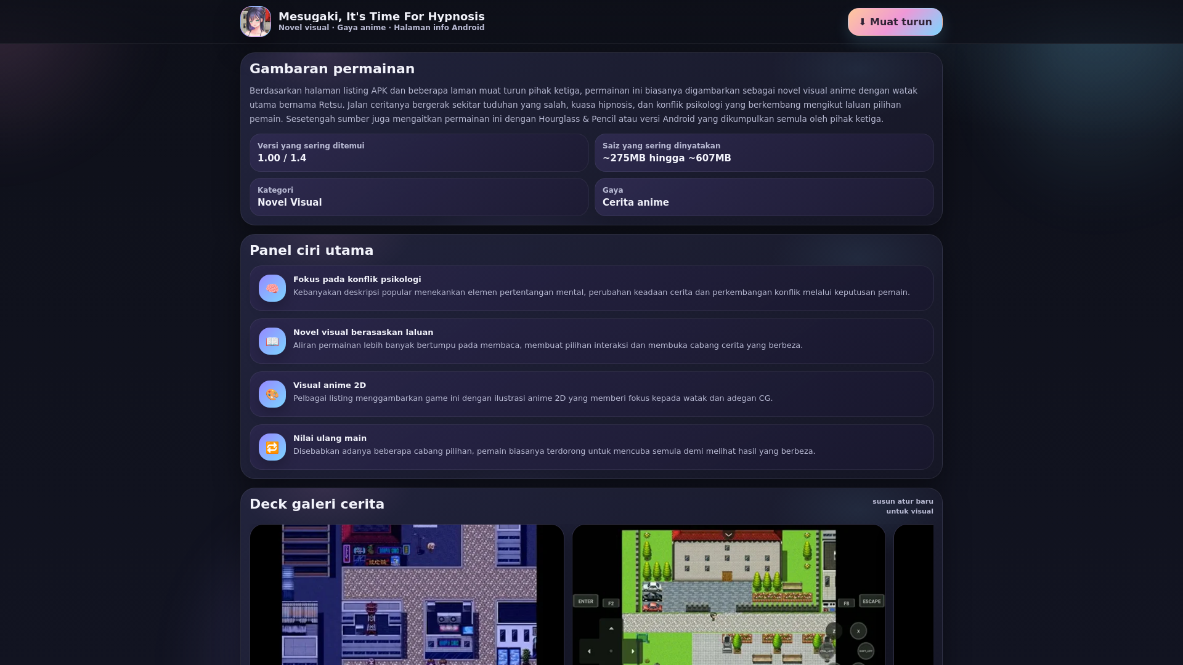The image size is (1183, 665).
Task: Click the open book icon for novel visual
Action: click(x=272, y=341)
